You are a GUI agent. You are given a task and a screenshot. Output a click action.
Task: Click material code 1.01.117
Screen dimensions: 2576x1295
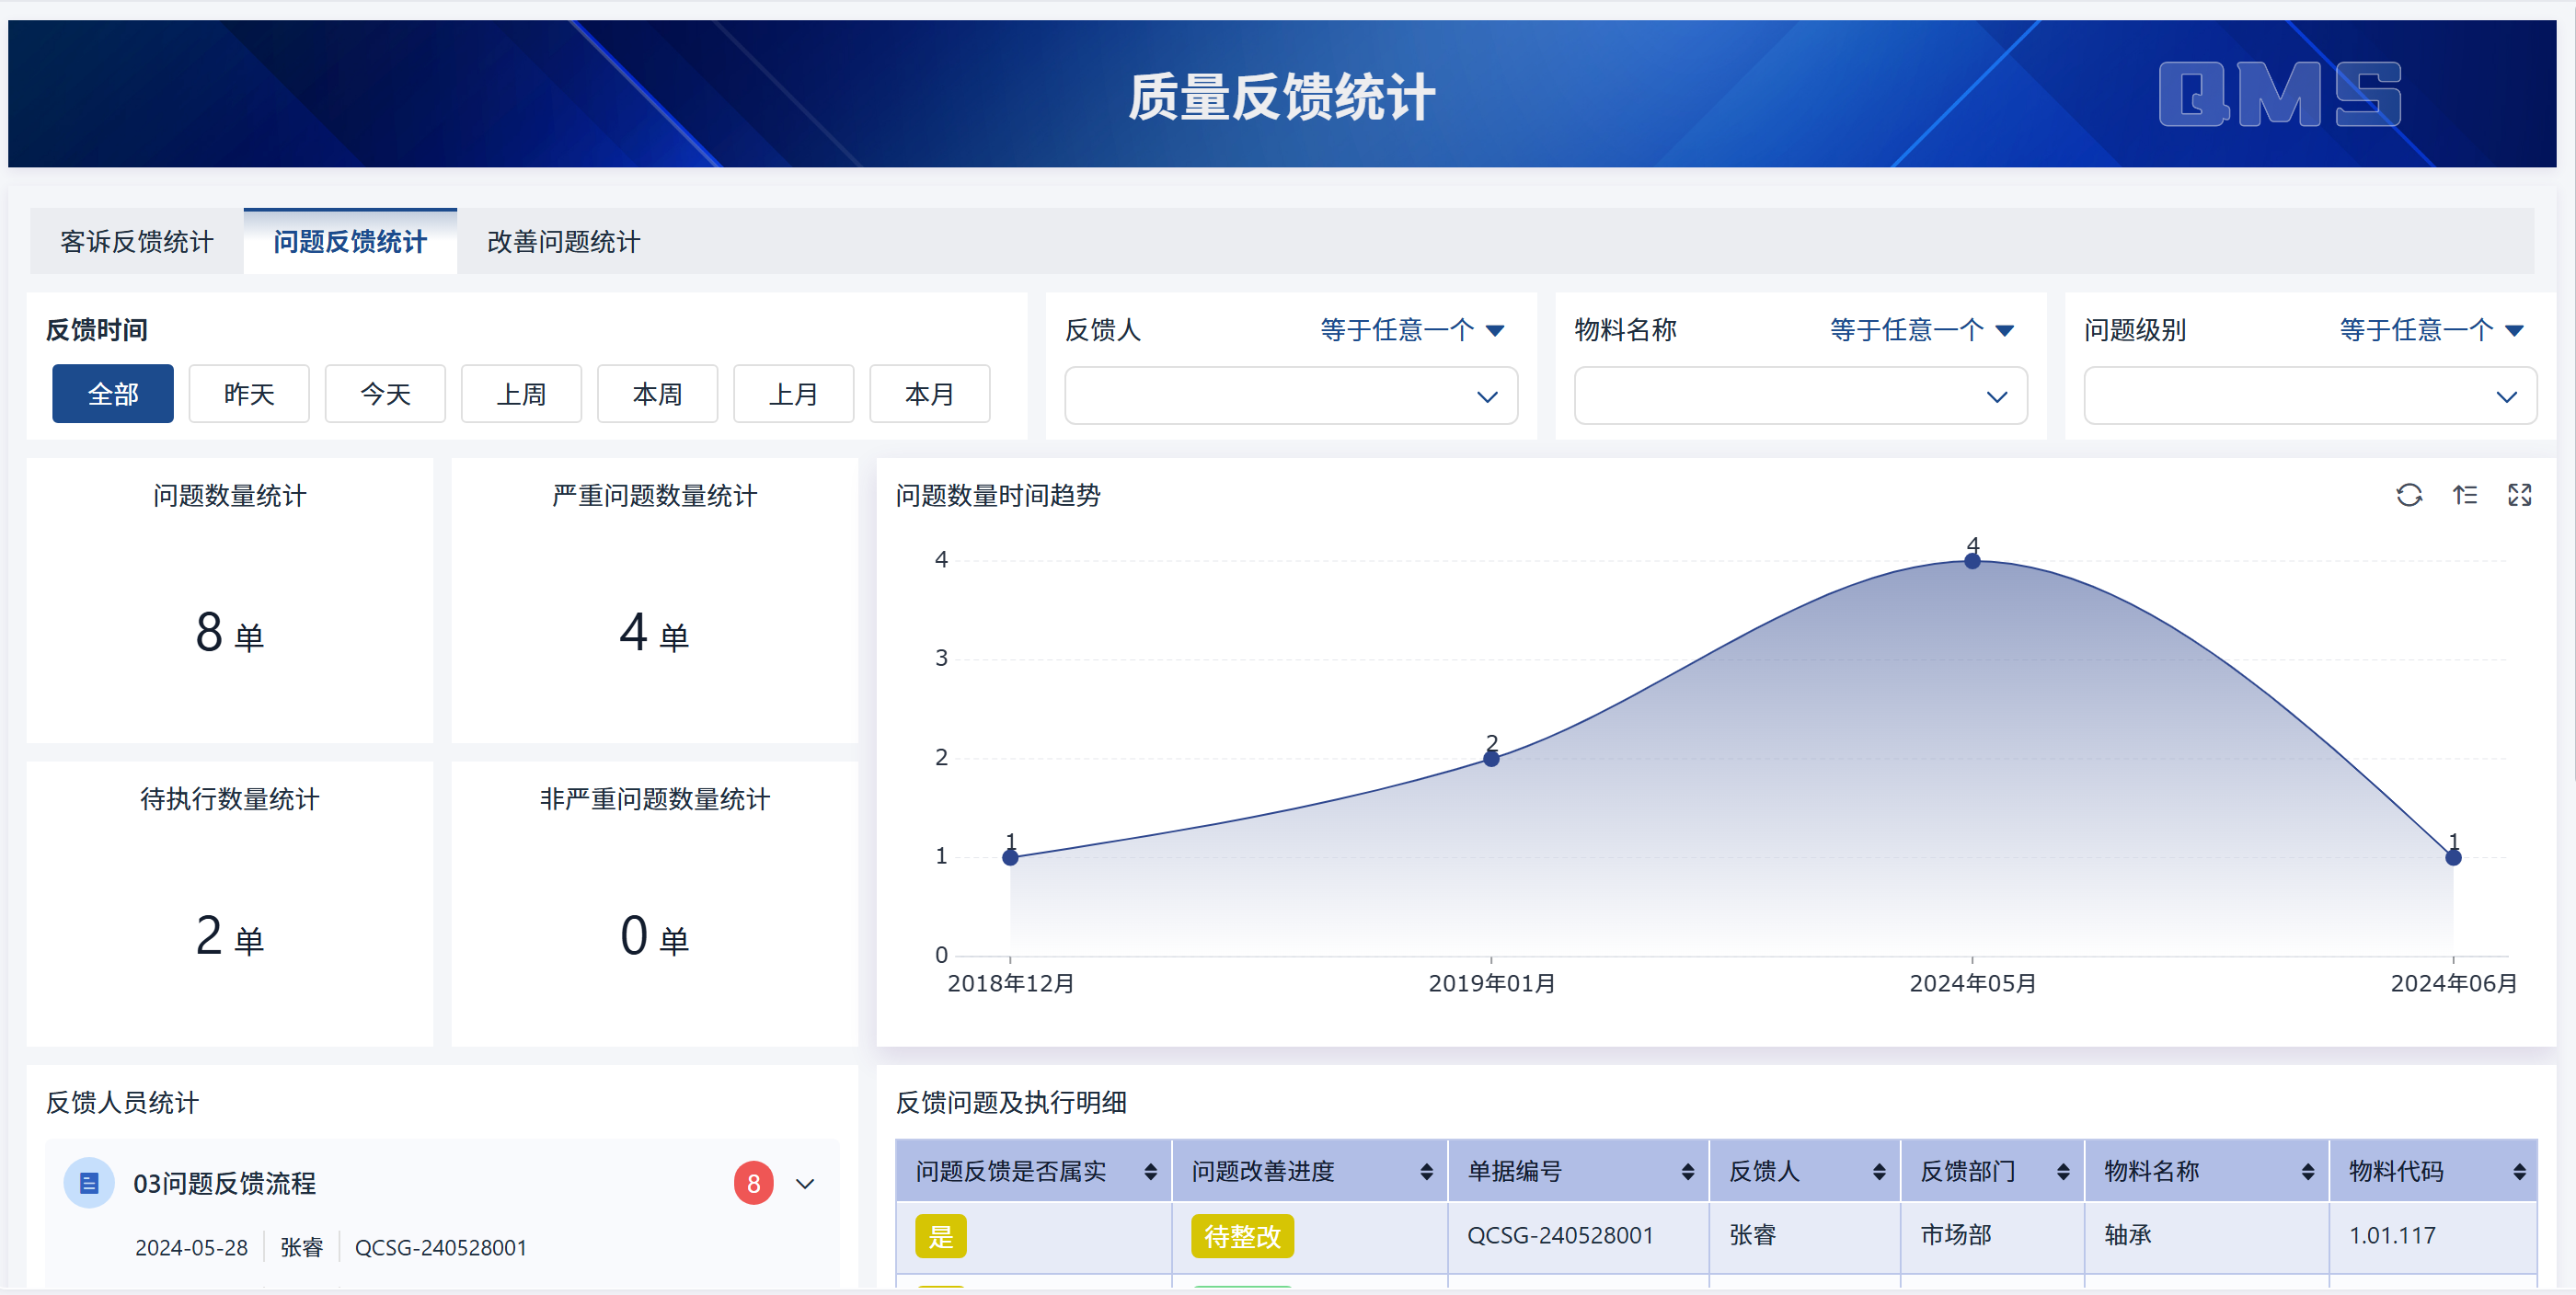tap(2392, 1235)
